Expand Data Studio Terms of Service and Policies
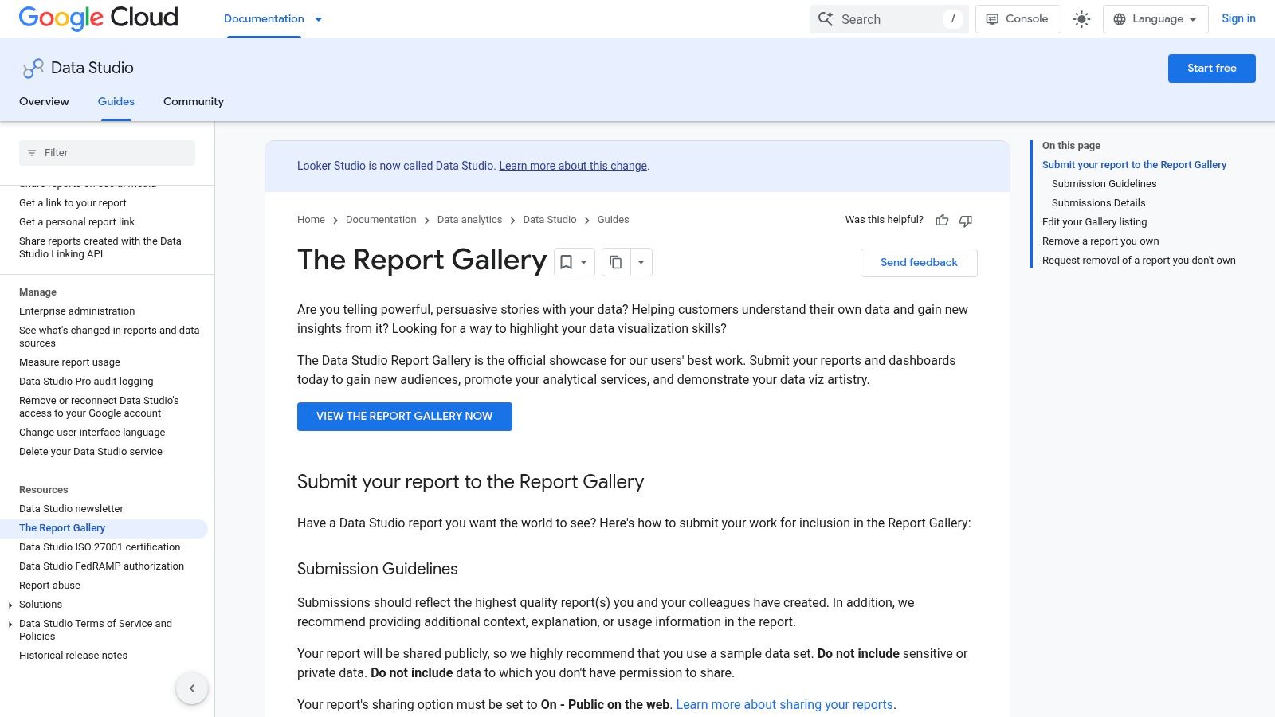This screenshot has width=1275, height=717. [x=10, y=625]
